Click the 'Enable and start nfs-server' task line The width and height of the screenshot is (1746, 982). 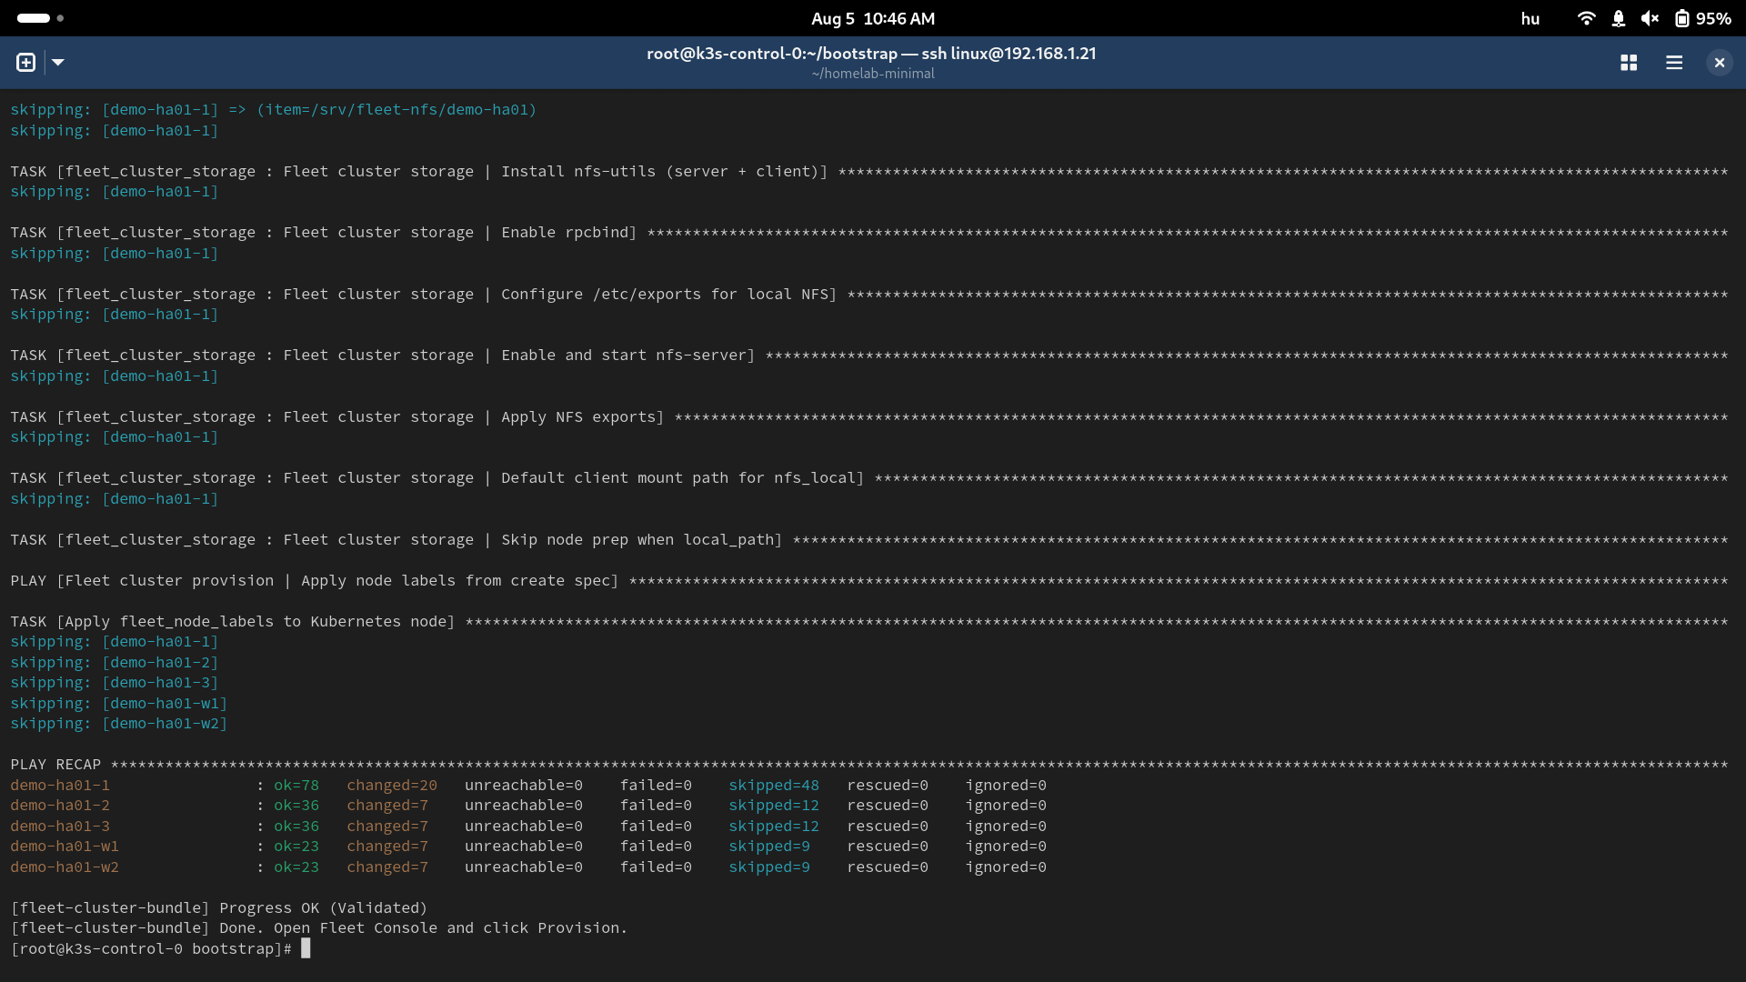click(869, 356)
